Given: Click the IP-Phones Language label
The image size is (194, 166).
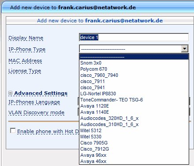Looking at the screenshot, I should 34,102.
